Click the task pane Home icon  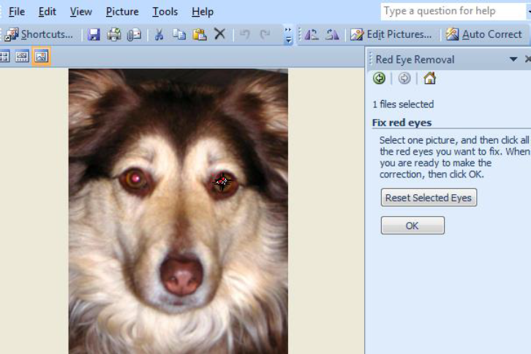tap(430, 78)
